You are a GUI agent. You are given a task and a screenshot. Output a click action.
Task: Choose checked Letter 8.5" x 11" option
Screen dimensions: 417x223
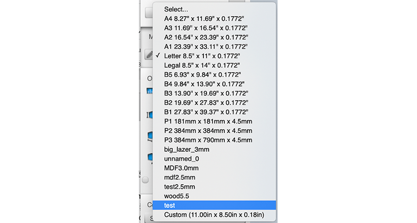[214, 56]
